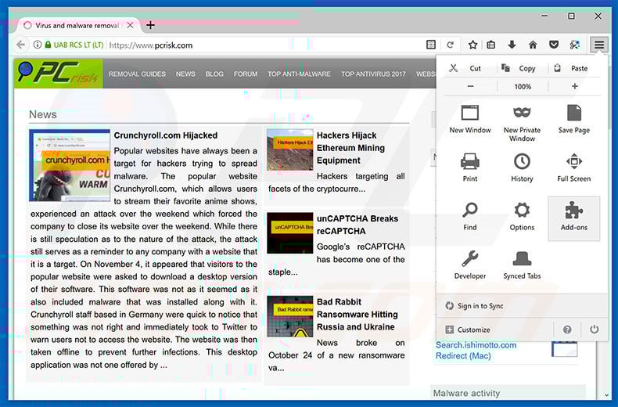The height and width of the screenshot is (407, 618).
Task: Open the FORUM nav link
Action: (246, 74)
